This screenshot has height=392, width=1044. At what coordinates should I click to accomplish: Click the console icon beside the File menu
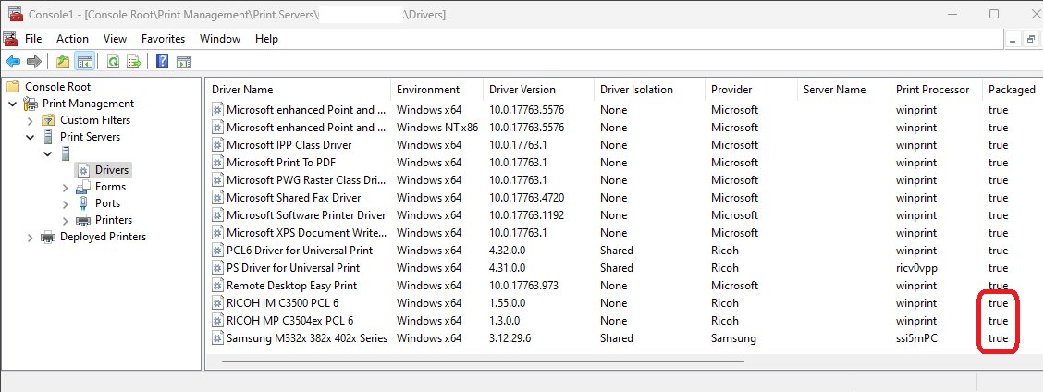tap(11, 39)
